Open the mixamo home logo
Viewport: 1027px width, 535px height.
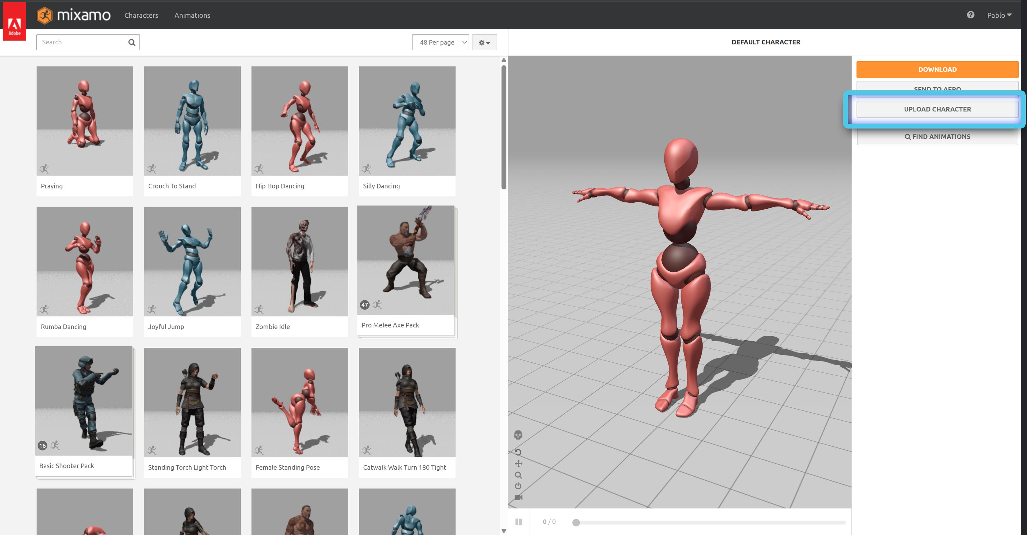coord(73,16)
